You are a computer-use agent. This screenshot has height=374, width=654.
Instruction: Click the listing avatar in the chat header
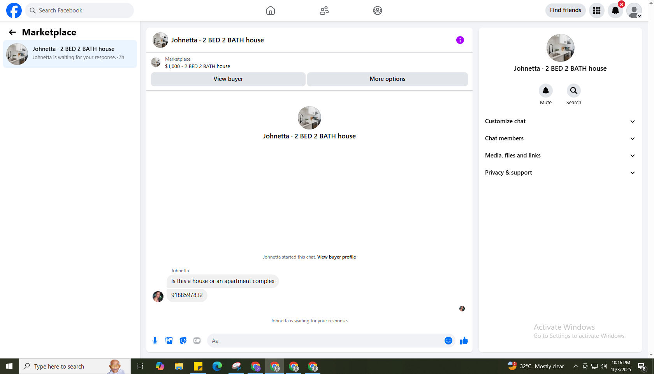pyautogui.click(x=160, y=40)
